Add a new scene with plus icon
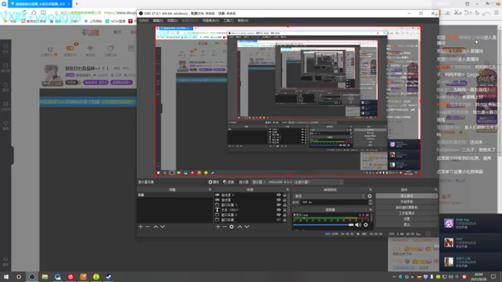 click(x=141, y=227)
